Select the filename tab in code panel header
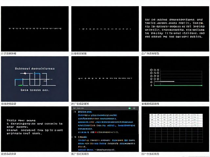 coord(80,108)
